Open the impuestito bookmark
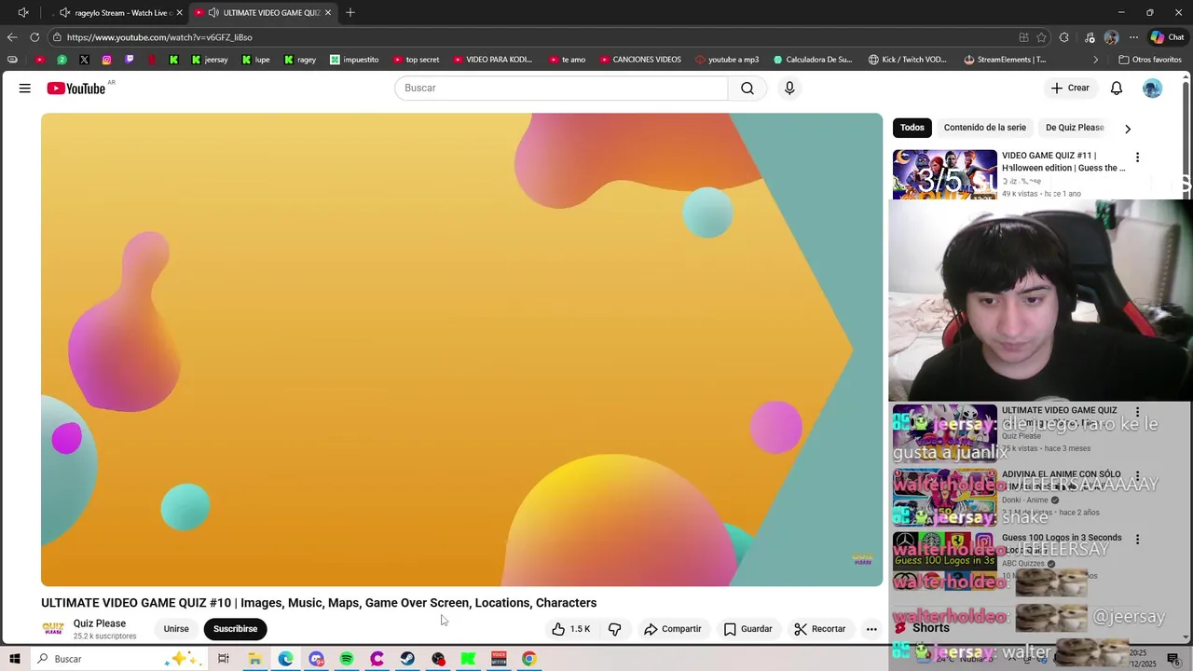The height and width of the screenshot is (671, 1193). (354, 60)
